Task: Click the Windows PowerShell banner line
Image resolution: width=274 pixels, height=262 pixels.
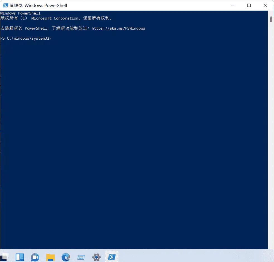Action: (x=20, y=13)
